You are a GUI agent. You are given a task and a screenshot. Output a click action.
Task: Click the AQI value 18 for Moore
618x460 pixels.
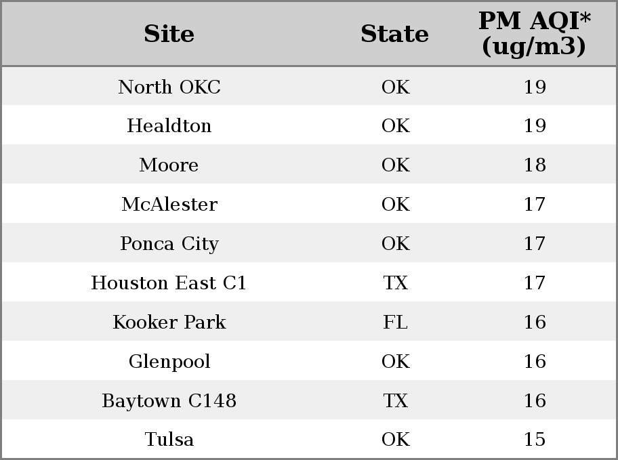pos(535,165)
